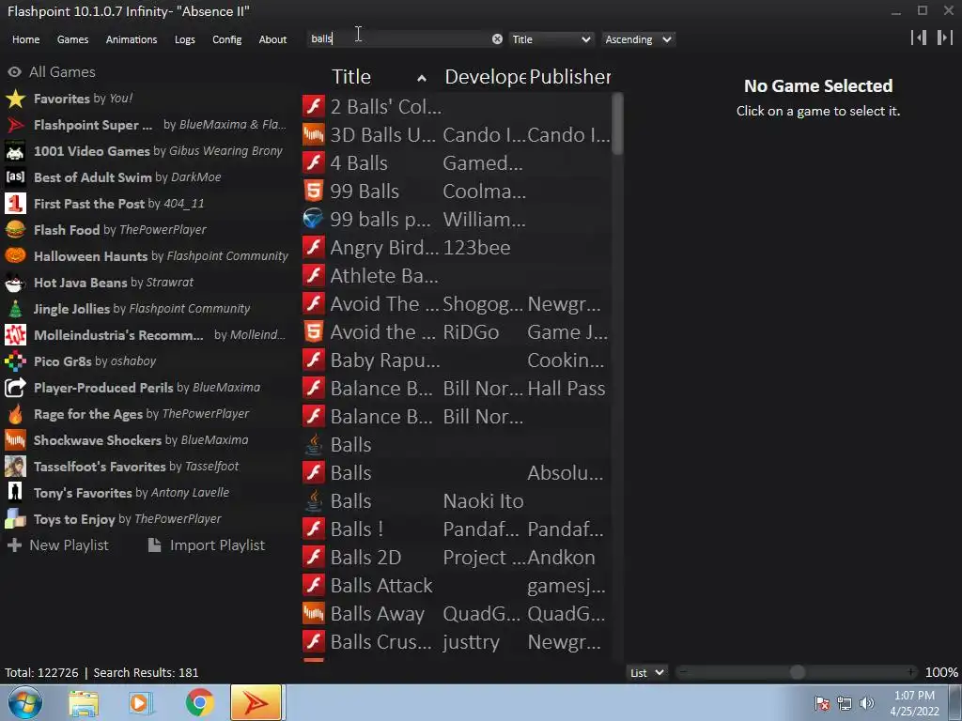Select the 'Balls 2D' game row
This screenshot has width=962, height=721.
click(x=457, y=558)
